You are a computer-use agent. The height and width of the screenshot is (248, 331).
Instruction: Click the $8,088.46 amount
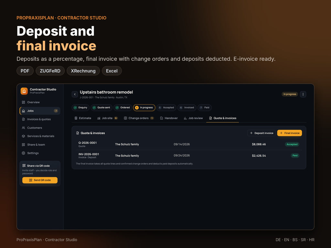pos(259,144)
